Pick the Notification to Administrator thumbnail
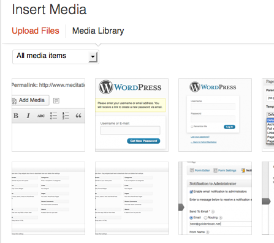274x243 pixels. coord(215,198)
